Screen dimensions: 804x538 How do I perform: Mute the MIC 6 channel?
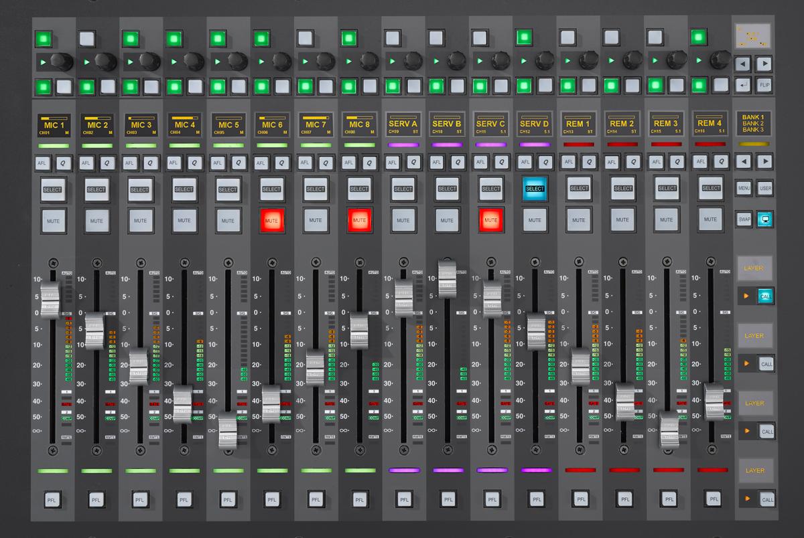click(272, 219)
